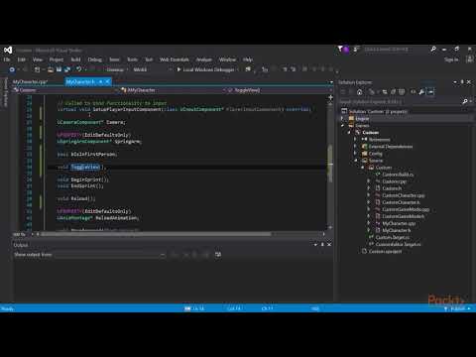476x357 pixels.
Task: Click the Solution Explorer Home icon
Action: (360, 92)
